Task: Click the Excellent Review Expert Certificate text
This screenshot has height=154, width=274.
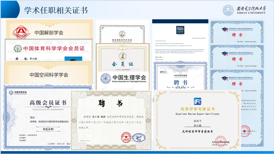Action: (x=197, y=114)
